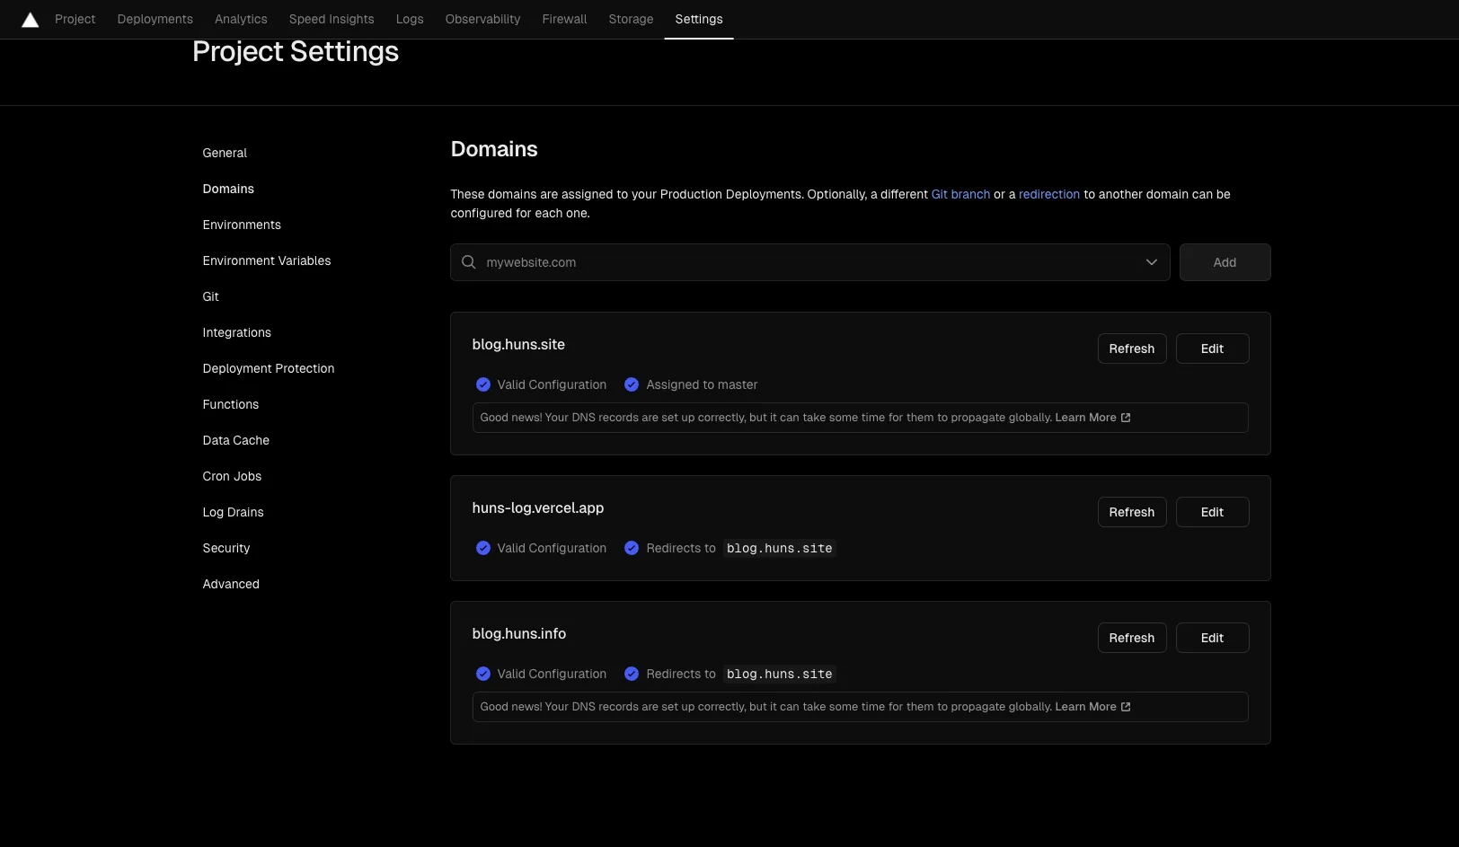1459x847 pixels.
Task: Refresh the blog.huns.site domain
Action: (x=1132, y=349)
